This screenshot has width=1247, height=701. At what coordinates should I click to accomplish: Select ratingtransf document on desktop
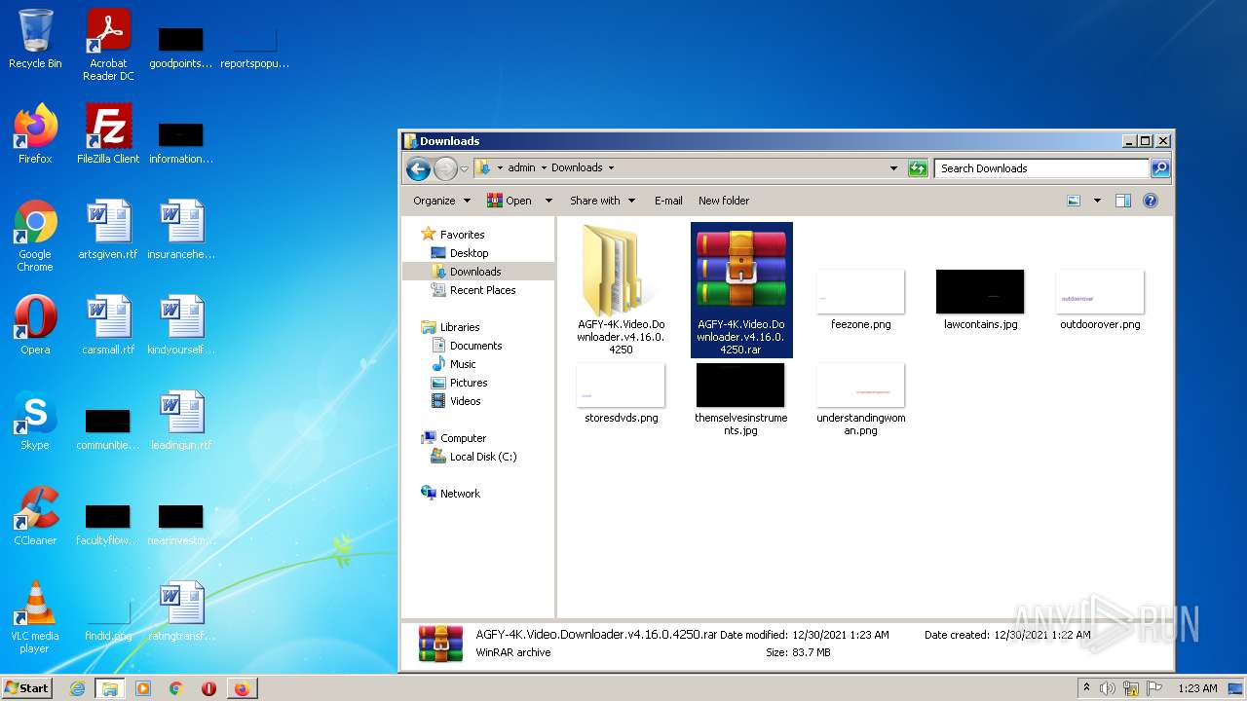coord(181,610)
